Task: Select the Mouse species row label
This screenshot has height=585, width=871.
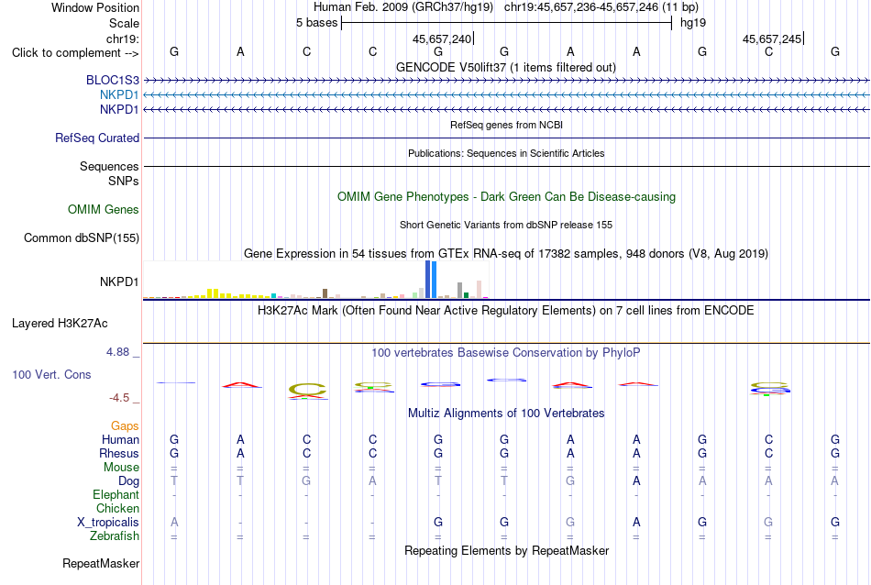Action: click(x=121, y=468)
